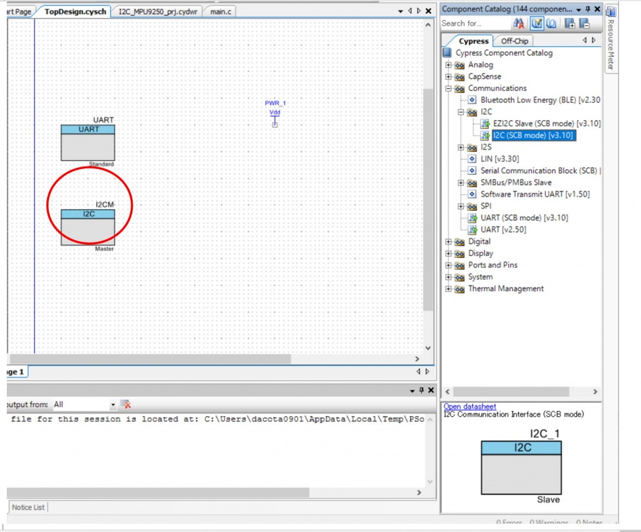Close the active document tab
Viewport: 641px width, 532px height.
[428, 11]
